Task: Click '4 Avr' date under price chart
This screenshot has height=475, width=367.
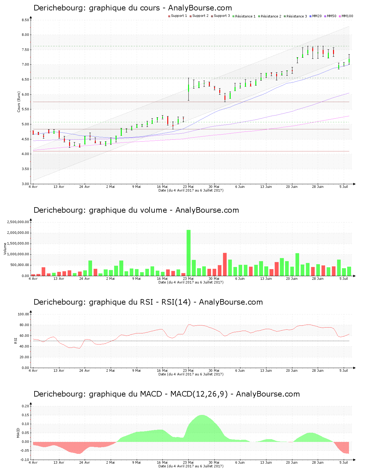Action: tap(33, 187)
